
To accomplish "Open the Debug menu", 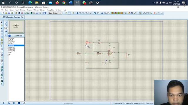I will 36,10.
